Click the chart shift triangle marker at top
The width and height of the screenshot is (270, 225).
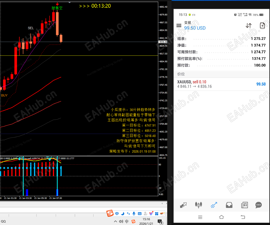[x=69, y=3]
